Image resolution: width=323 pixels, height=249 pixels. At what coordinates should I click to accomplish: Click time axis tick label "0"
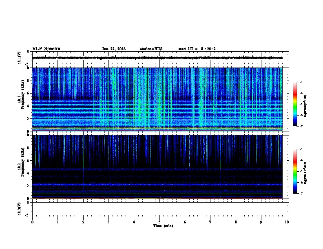point(32,222)
